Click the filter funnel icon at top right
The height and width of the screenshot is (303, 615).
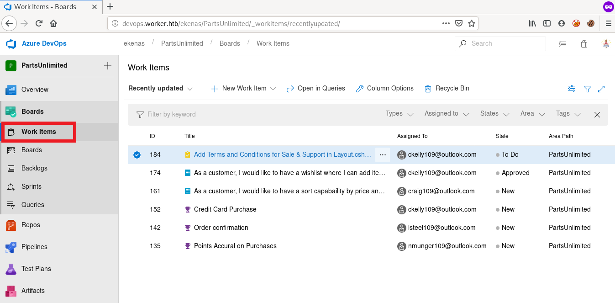(588, 89)
